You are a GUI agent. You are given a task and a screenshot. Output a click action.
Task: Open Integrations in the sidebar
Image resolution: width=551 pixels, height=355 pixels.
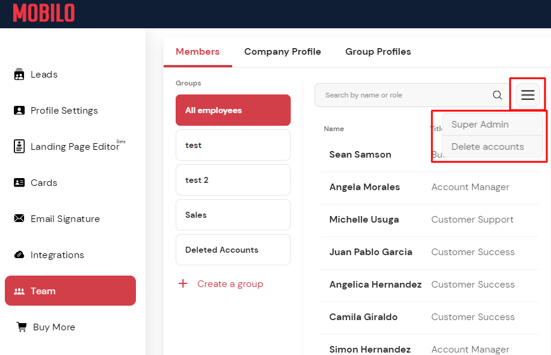click(57, 255)
